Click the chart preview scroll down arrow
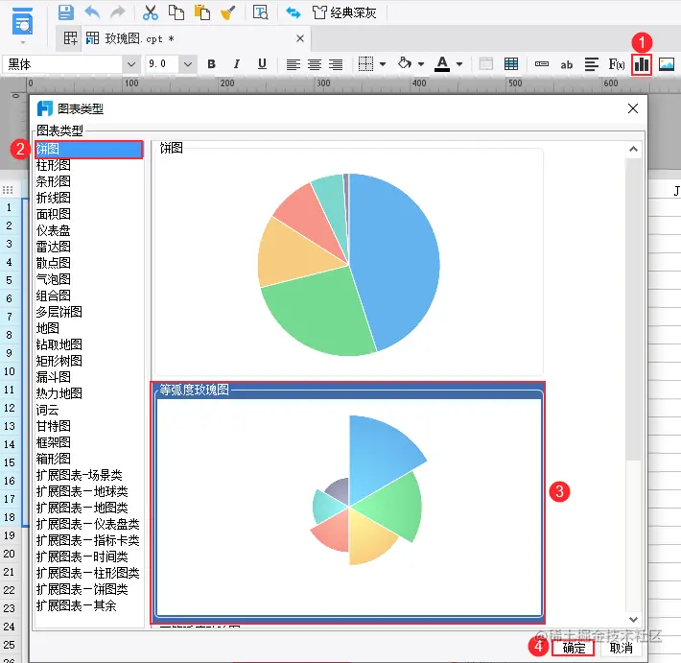 [634, 619]
